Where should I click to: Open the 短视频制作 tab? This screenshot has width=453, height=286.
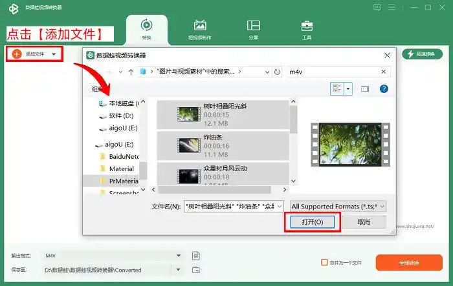coord(200,30)
